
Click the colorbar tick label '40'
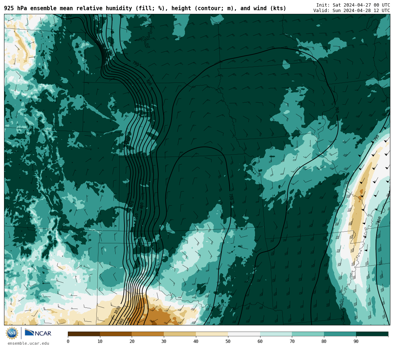click(196, 341)
